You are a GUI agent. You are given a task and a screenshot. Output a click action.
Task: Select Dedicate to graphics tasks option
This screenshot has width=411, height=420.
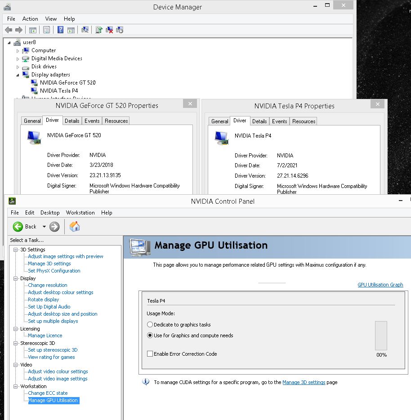150,325
